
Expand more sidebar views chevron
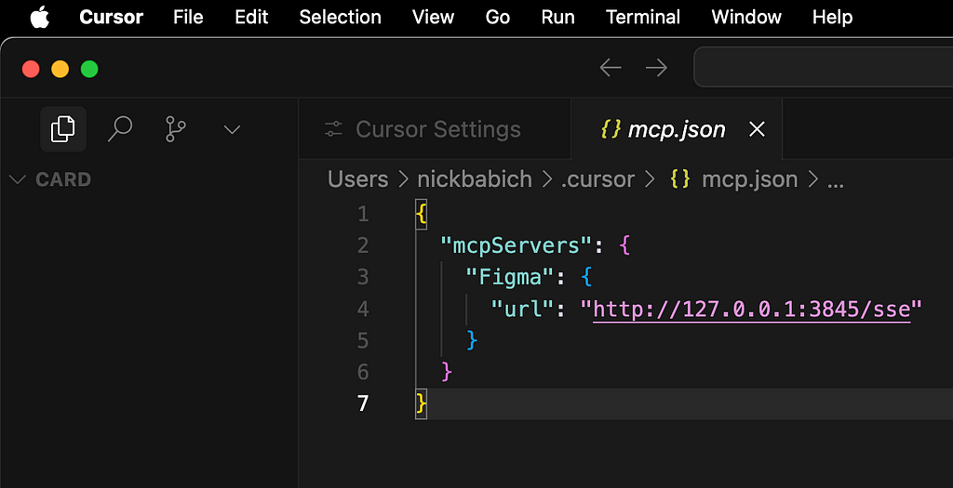coord(232,129)
